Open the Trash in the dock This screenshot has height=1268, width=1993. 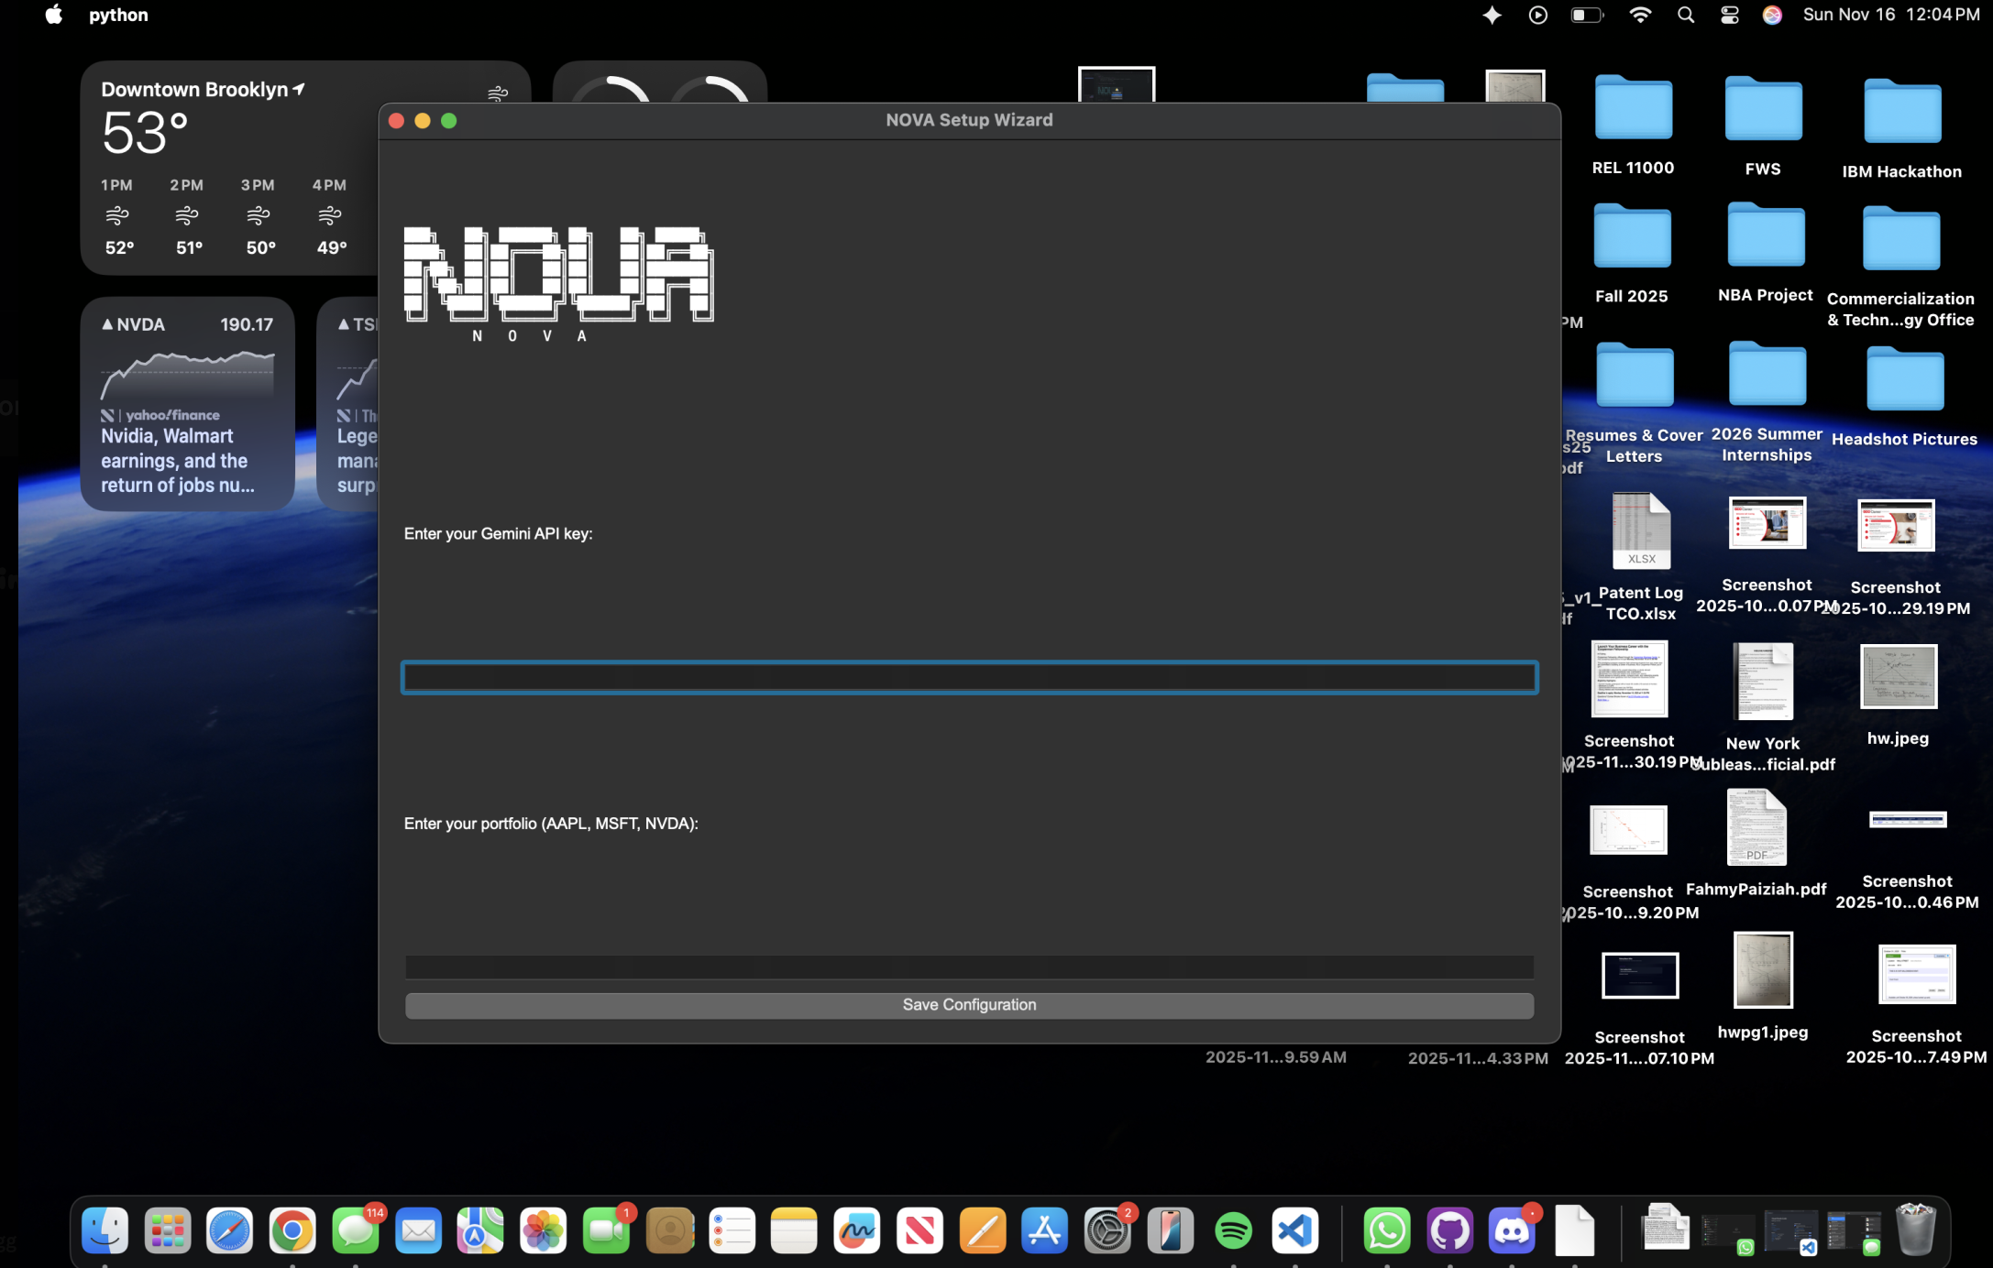coord(1915,1230)
